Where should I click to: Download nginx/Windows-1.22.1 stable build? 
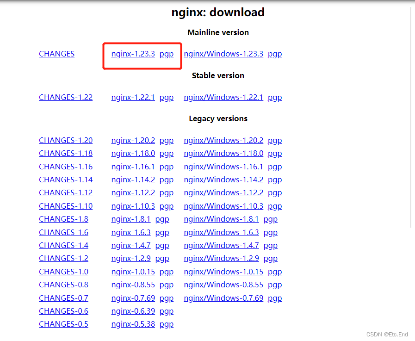(x=223, y=98)
